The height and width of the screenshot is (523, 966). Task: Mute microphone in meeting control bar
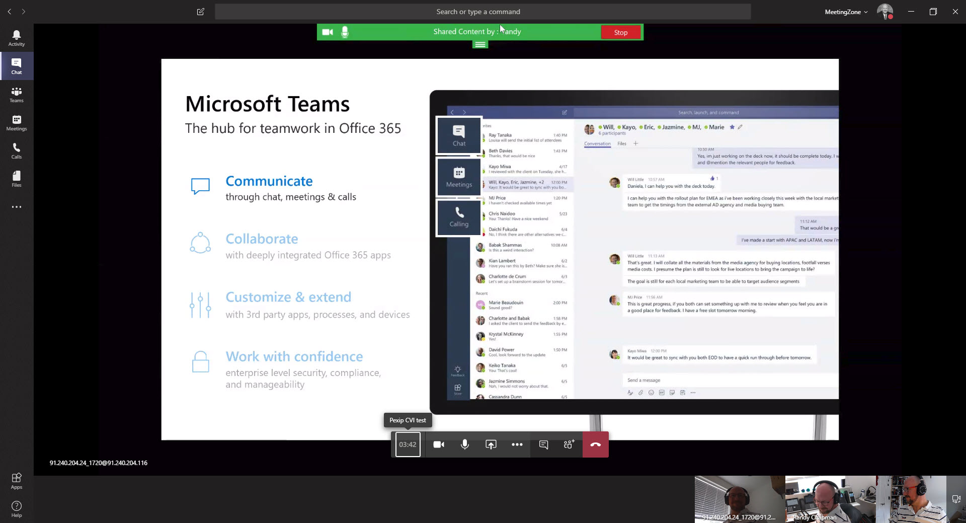(x=465, y=444)
